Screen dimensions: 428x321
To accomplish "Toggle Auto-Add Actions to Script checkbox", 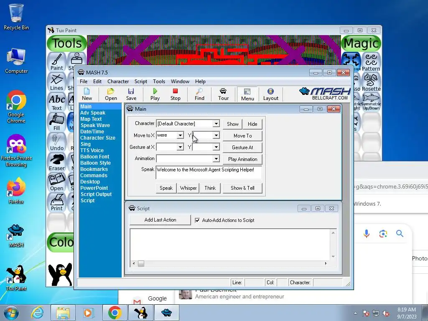I will 197,220.
